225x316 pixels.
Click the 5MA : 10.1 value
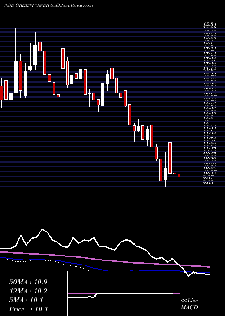coord(26,300)
